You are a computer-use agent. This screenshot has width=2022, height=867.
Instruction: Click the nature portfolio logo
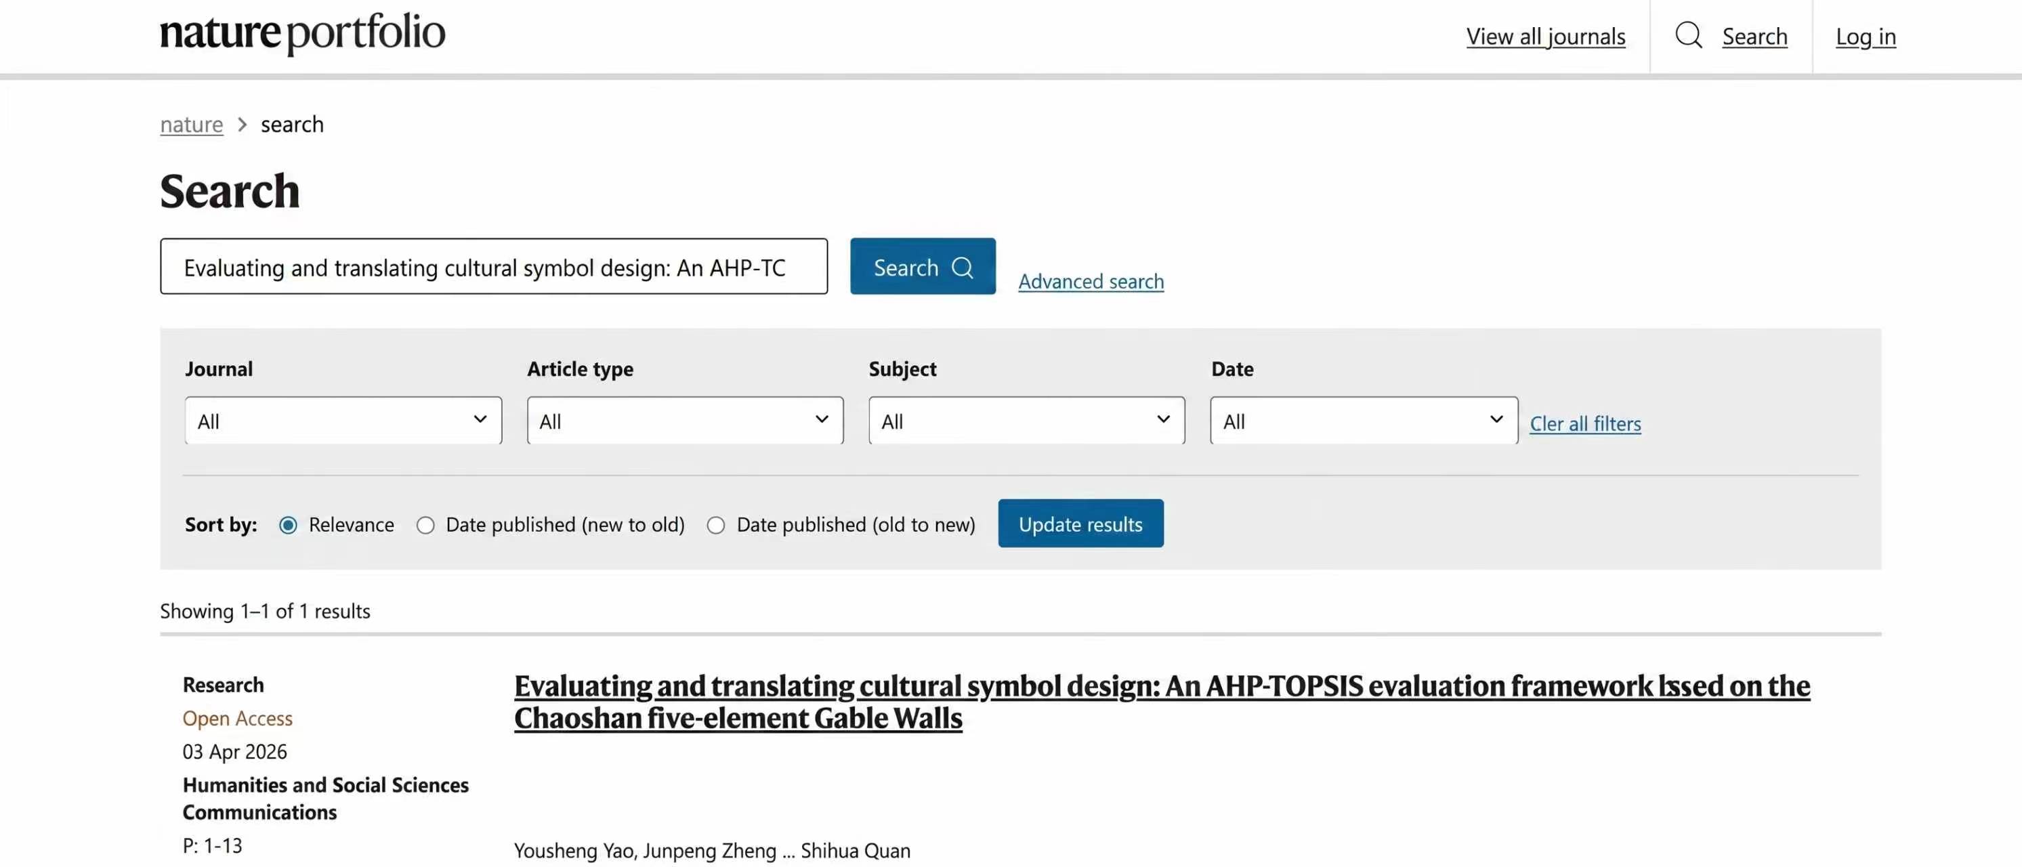click(x=302, y=34)
